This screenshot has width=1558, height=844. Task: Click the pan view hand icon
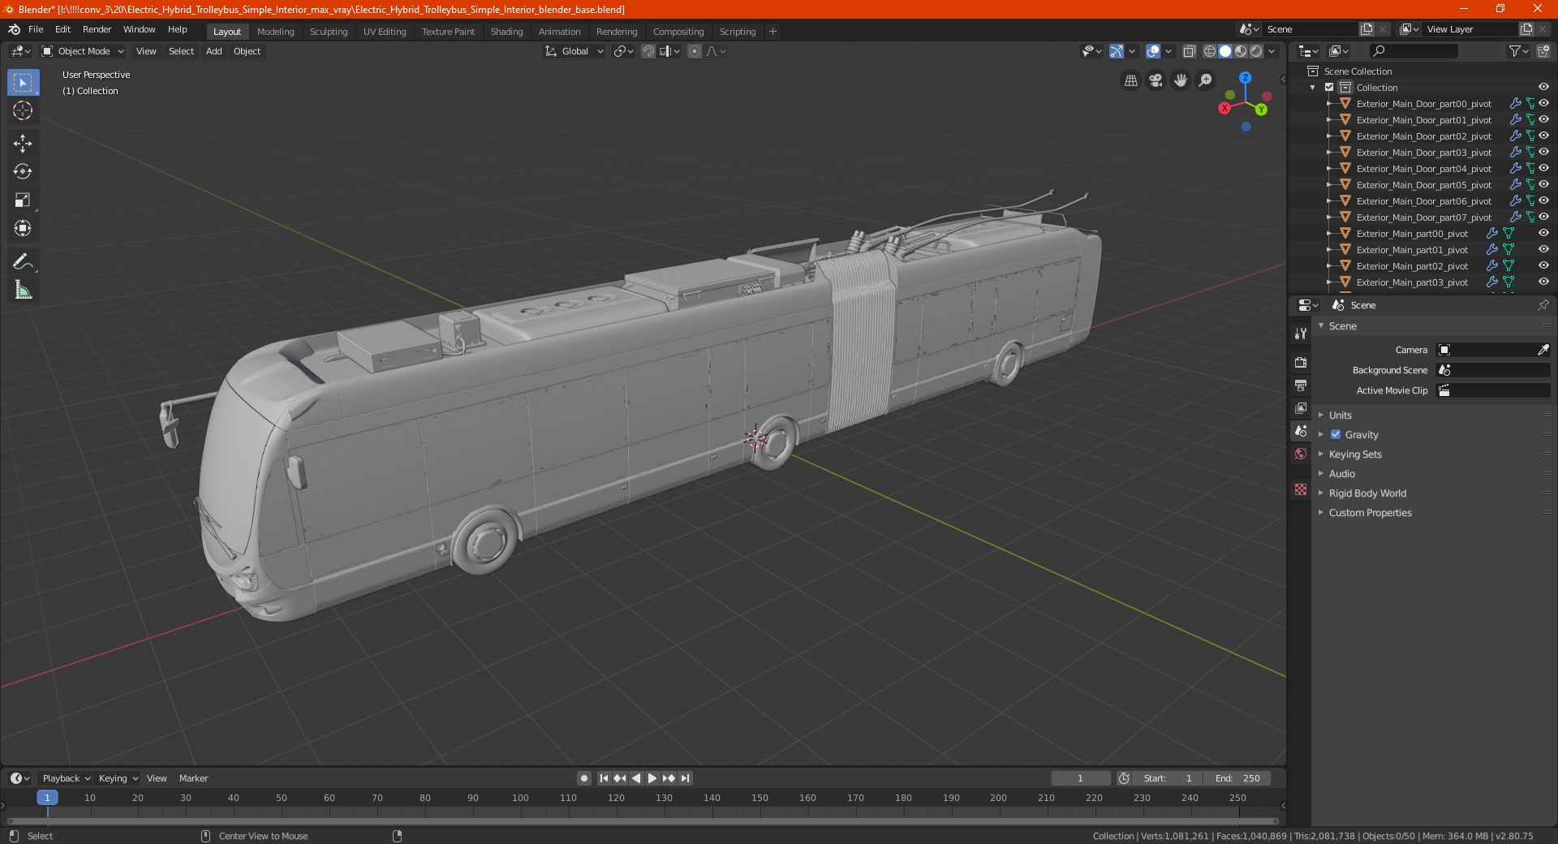click(x=1181, y=80)
